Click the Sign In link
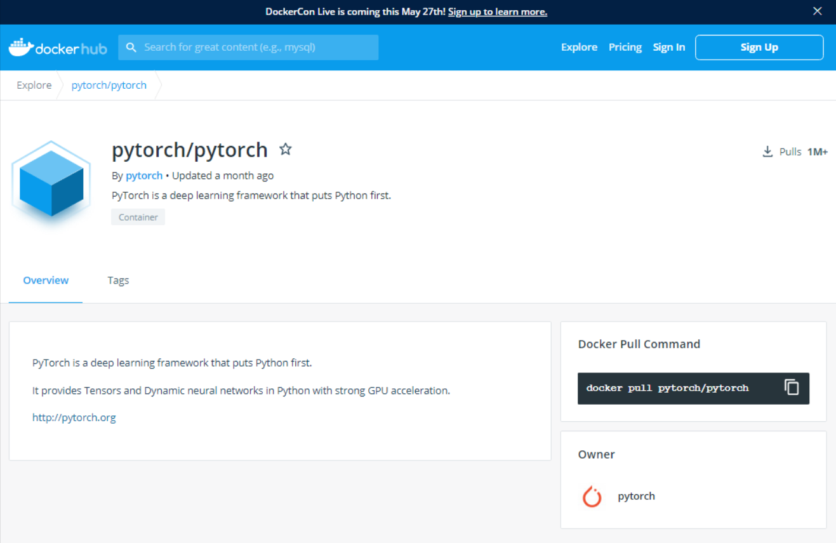 (668, 48)
